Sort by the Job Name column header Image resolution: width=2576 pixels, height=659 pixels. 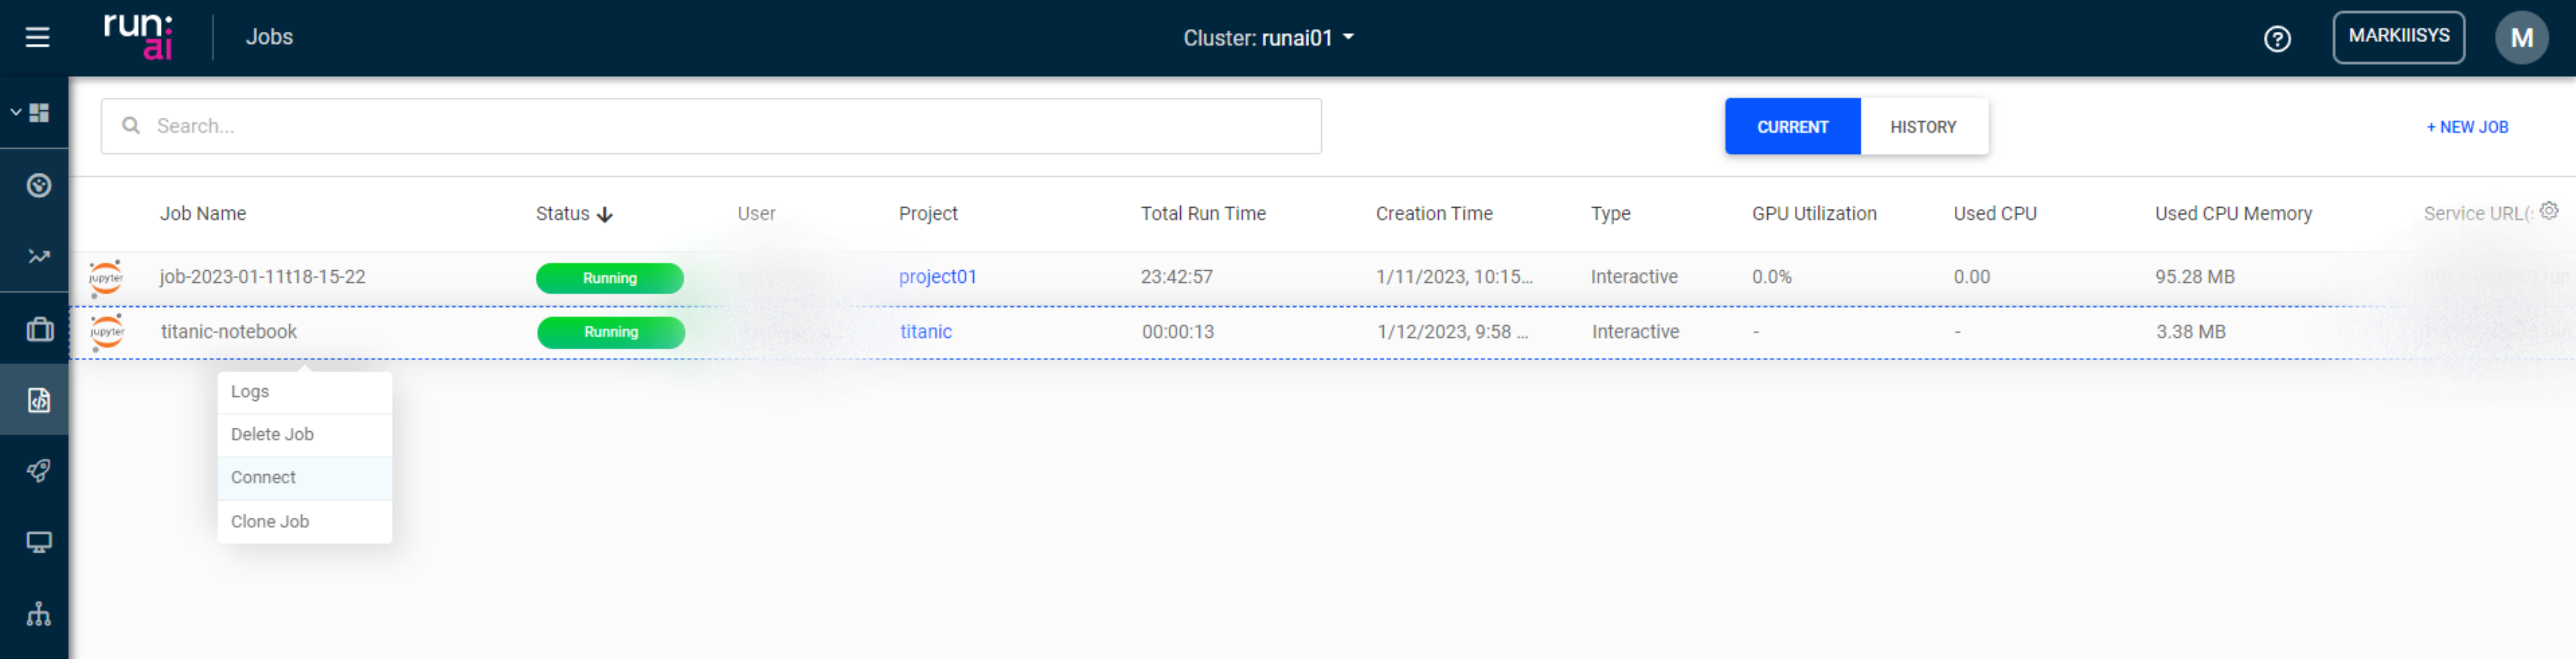(x=203, y=214)
